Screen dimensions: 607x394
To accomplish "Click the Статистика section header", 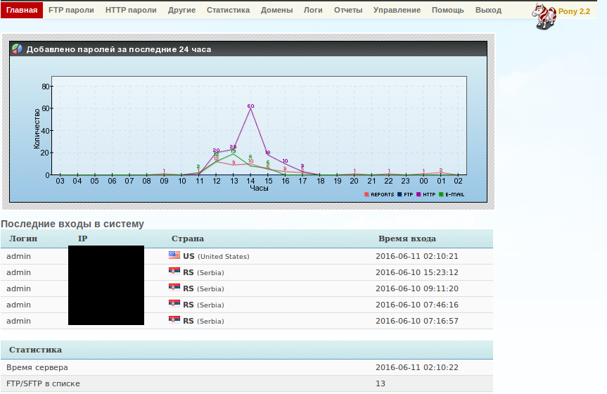I will click(x=35, y=350).
